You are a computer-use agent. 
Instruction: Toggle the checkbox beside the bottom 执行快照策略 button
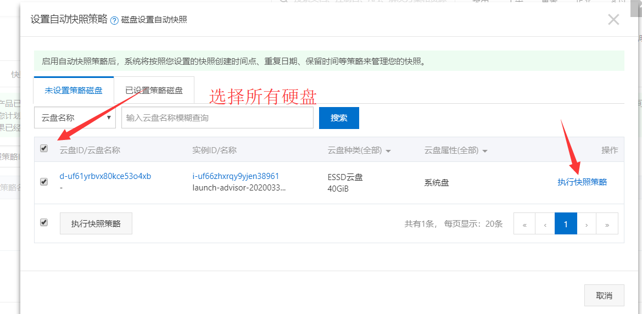tap(44, 222)
